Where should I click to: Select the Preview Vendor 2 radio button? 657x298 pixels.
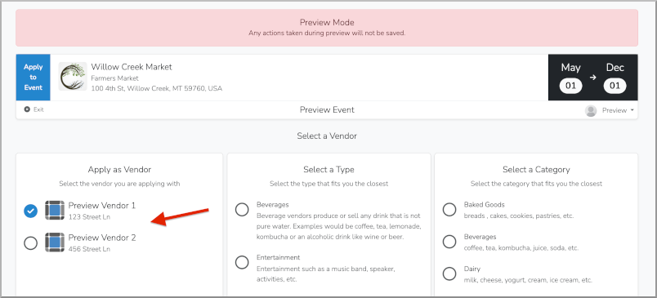[30, 242]
